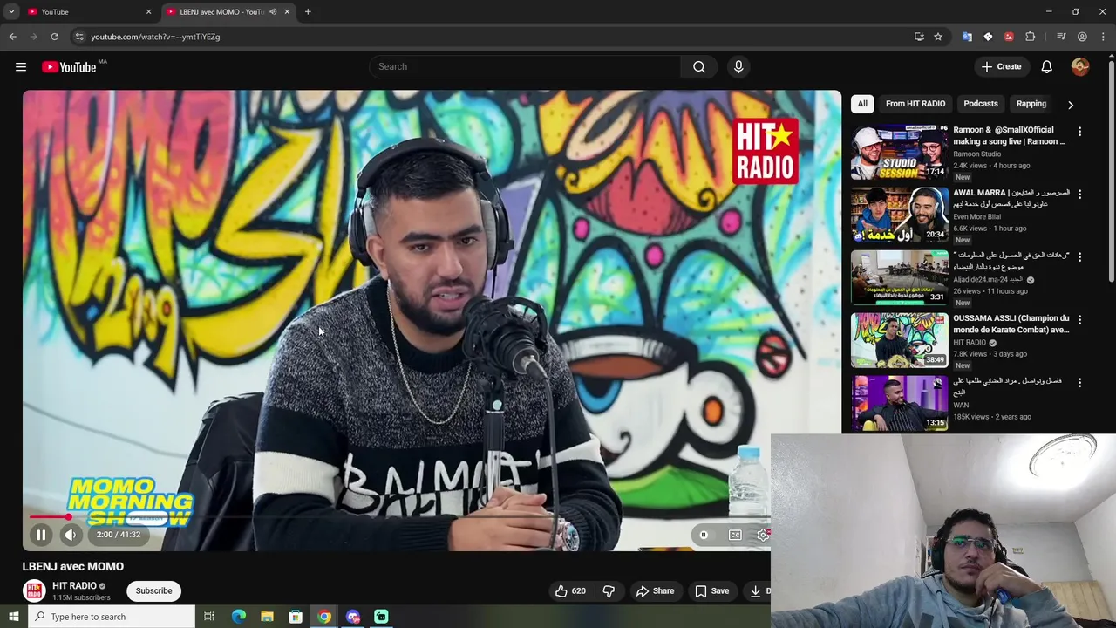The image size is (1116, 628).
Task: Open the HIT RADIO channel avatar
Action: 34,590
